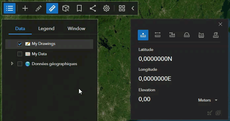
Task: Select the point measurement tool
Action: tap(143, 35)
